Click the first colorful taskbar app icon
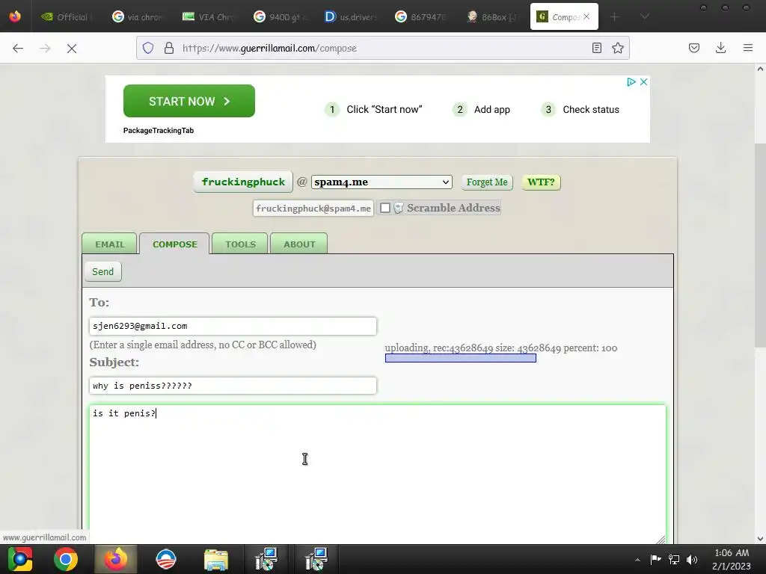 [20, 559]
